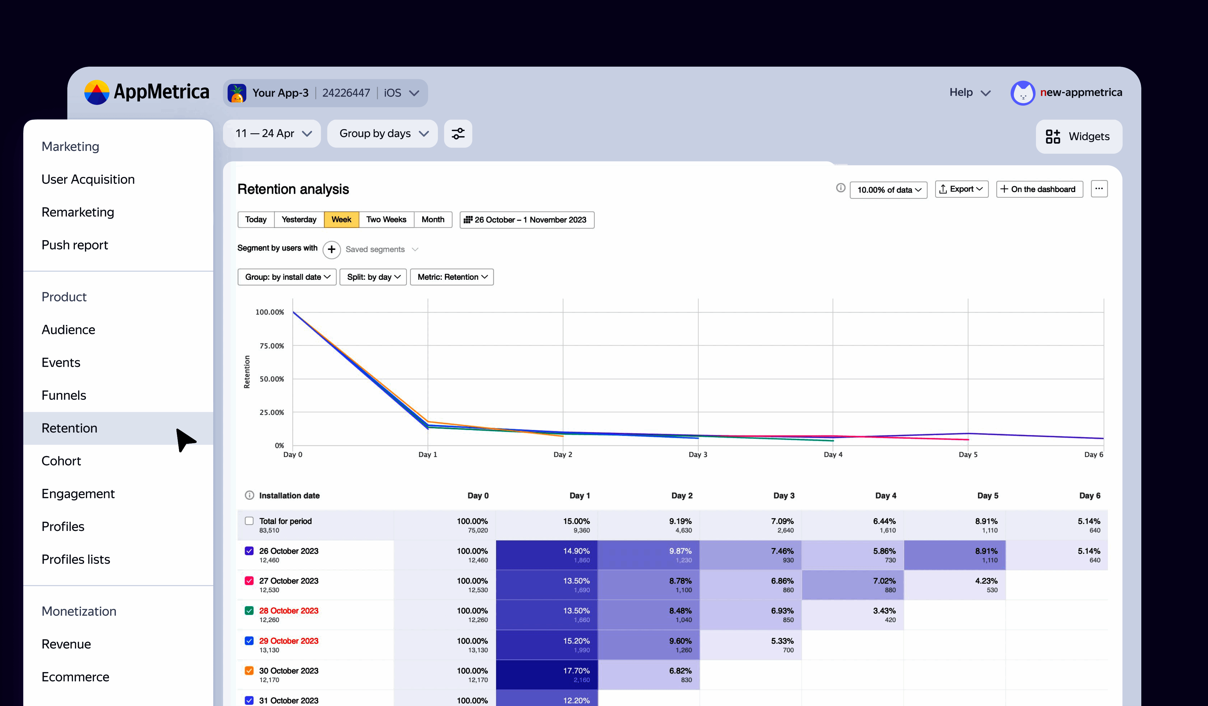Screen dimensions: 1208x706
Task: Check the Total for period checkbox
Action: click(x=249, y=521)
